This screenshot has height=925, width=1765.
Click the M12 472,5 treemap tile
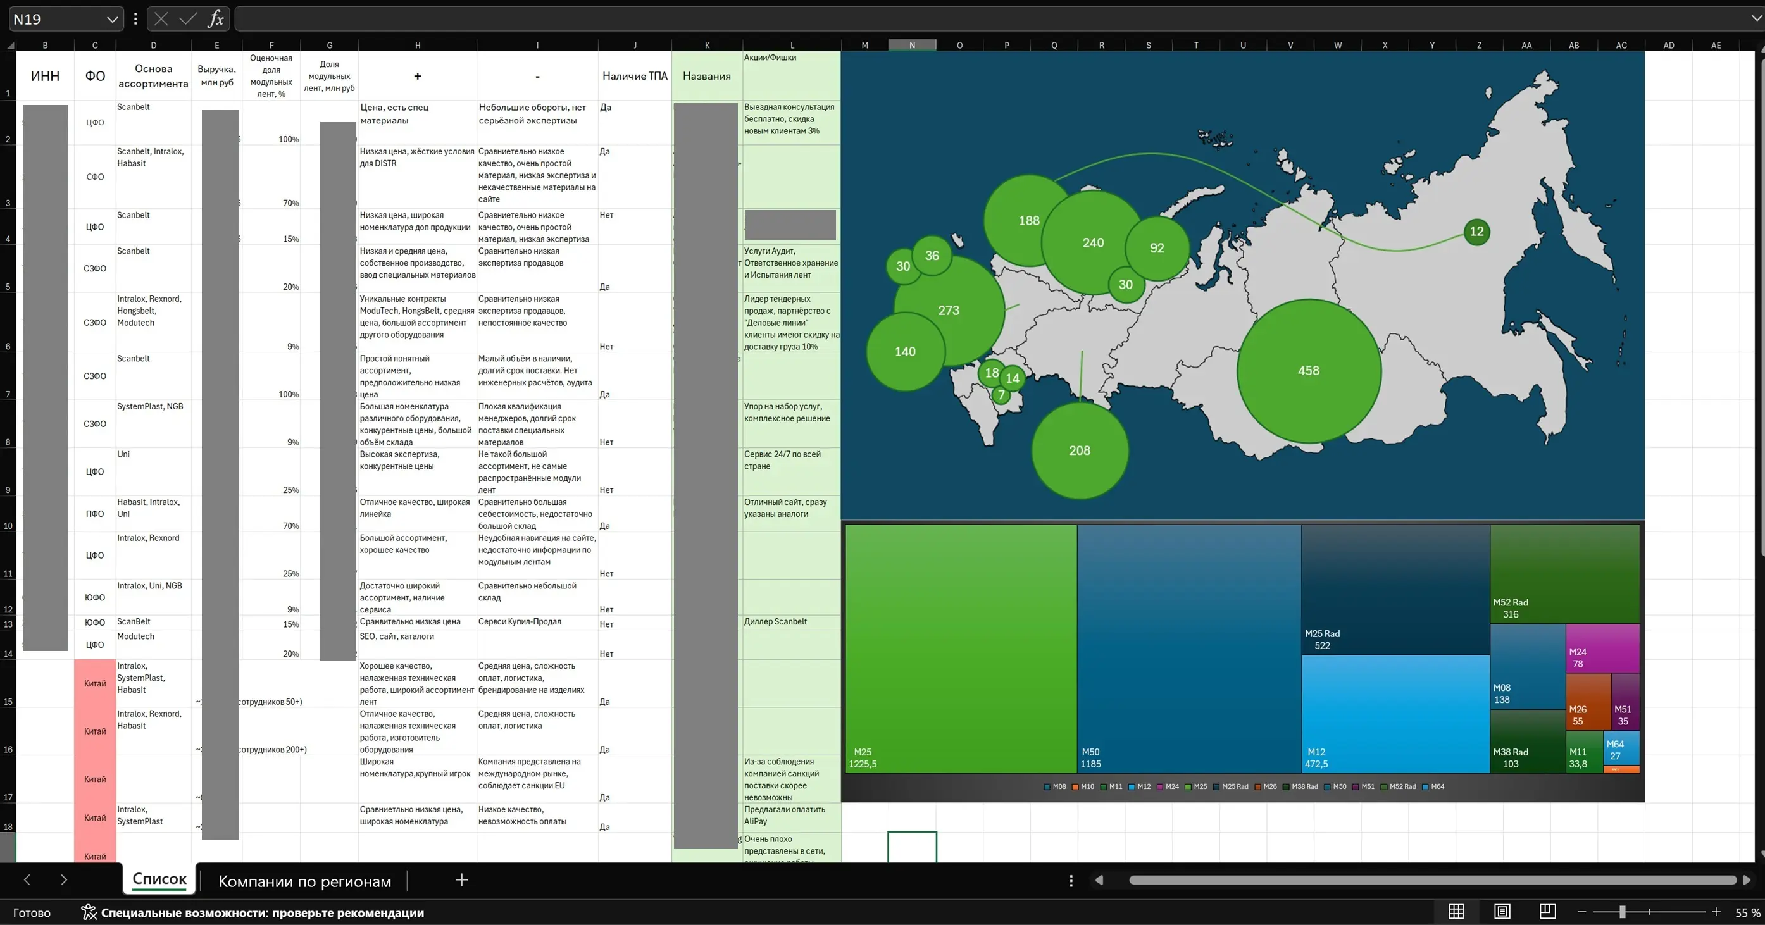(1395, 715)
